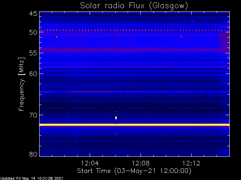Click the 60 frequency tick label
Image resolution: width=241 pixels, height=180 pixels.
coord(33,74)
